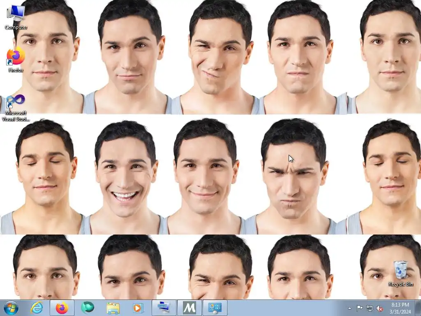Click the Show desktop button at taskbar end
This screenshot has height=316, width=421.
(x=418, y=308)
